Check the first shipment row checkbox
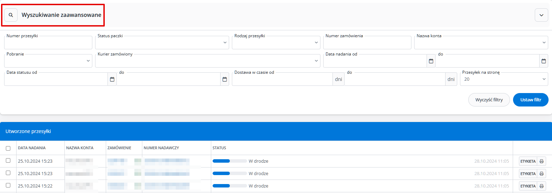552x193 pixels. (8, 161)
